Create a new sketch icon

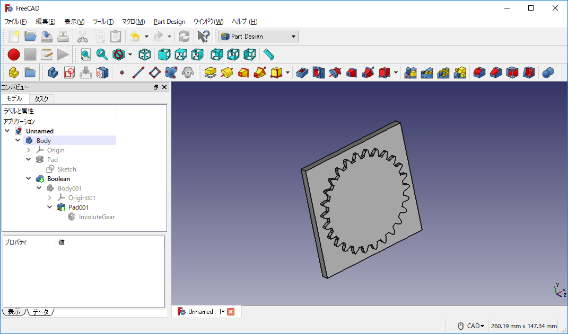click(x=69, y=73)
